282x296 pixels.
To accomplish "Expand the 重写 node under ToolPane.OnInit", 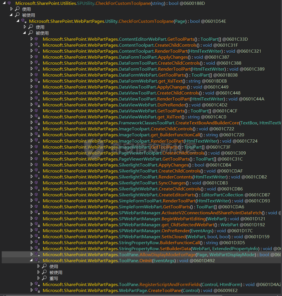I will pos(39,278).
